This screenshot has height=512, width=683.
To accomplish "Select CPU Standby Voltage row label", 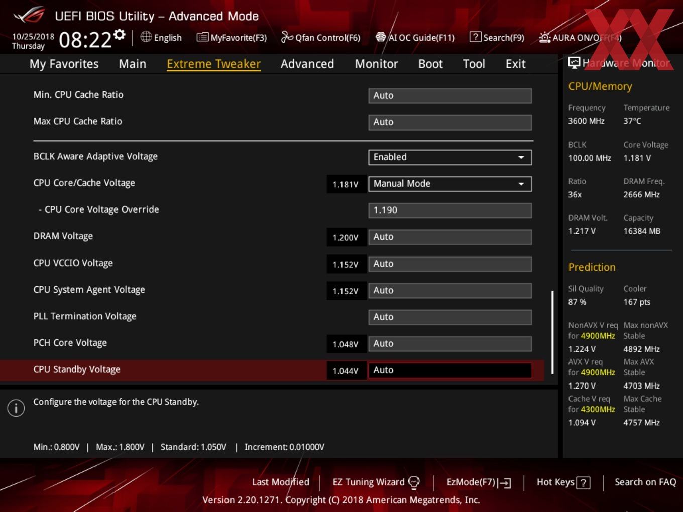I will point(77,369).
